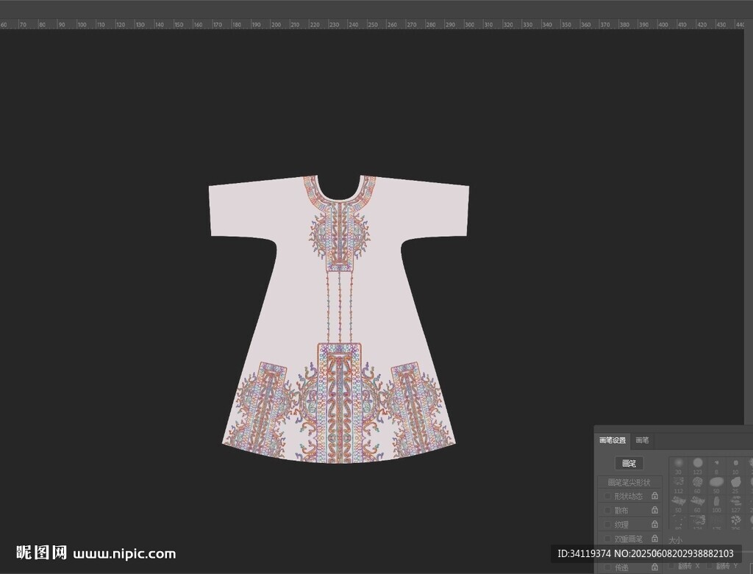Enable the 双重画笔 checkbox
Screen dimensions: 753x574
pos(607,539)
